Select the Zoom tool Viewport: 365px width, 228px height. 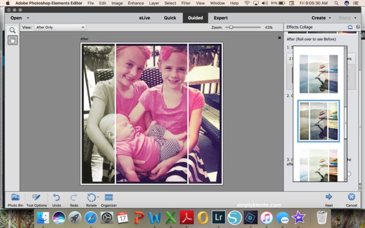tap(13, 31)
